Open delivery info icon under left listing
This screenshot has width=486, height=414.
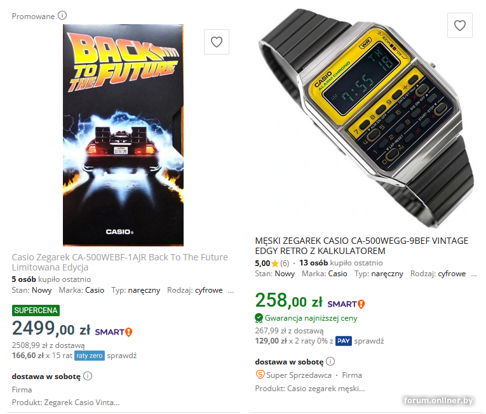pos(88,376)
